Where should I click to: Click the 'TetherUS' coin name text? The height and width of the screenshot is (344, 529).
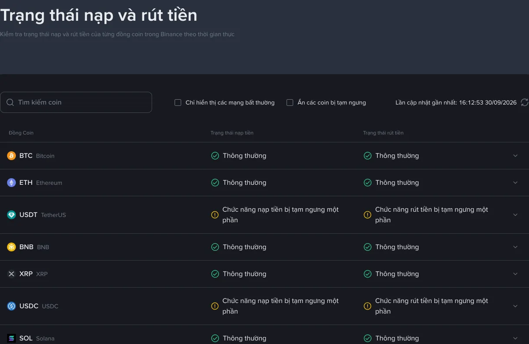(x=53, y=215)
